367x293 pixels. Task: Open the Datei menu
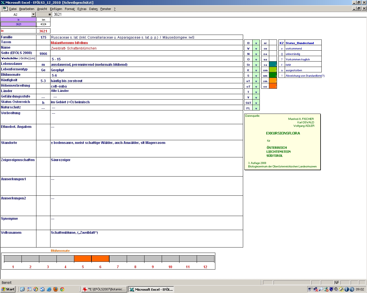click(x=13, y=9)
